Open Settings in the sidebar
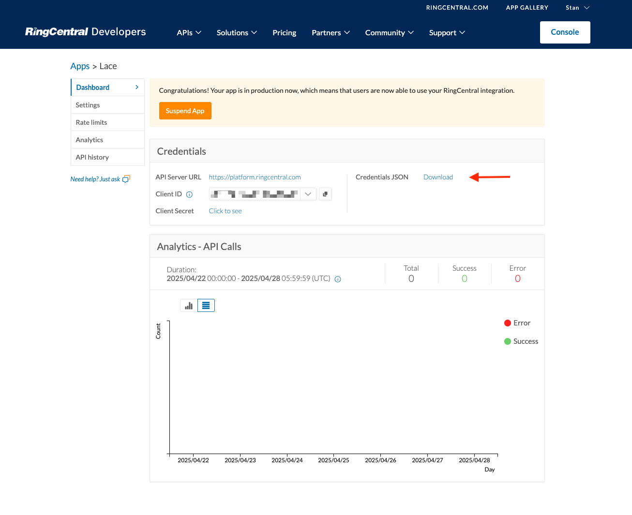The height and width of the screenshot is (515, 632). point(107,105)
